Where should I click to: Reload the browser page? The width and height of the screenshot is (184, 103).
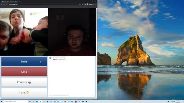click(6, 4)
